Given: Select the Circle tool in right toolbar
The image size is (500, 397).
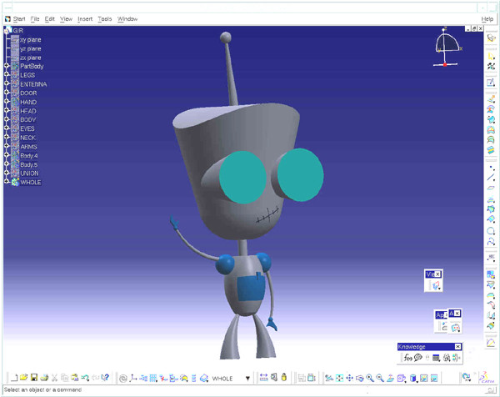Looking at the screenshot, I should point(491,231).
